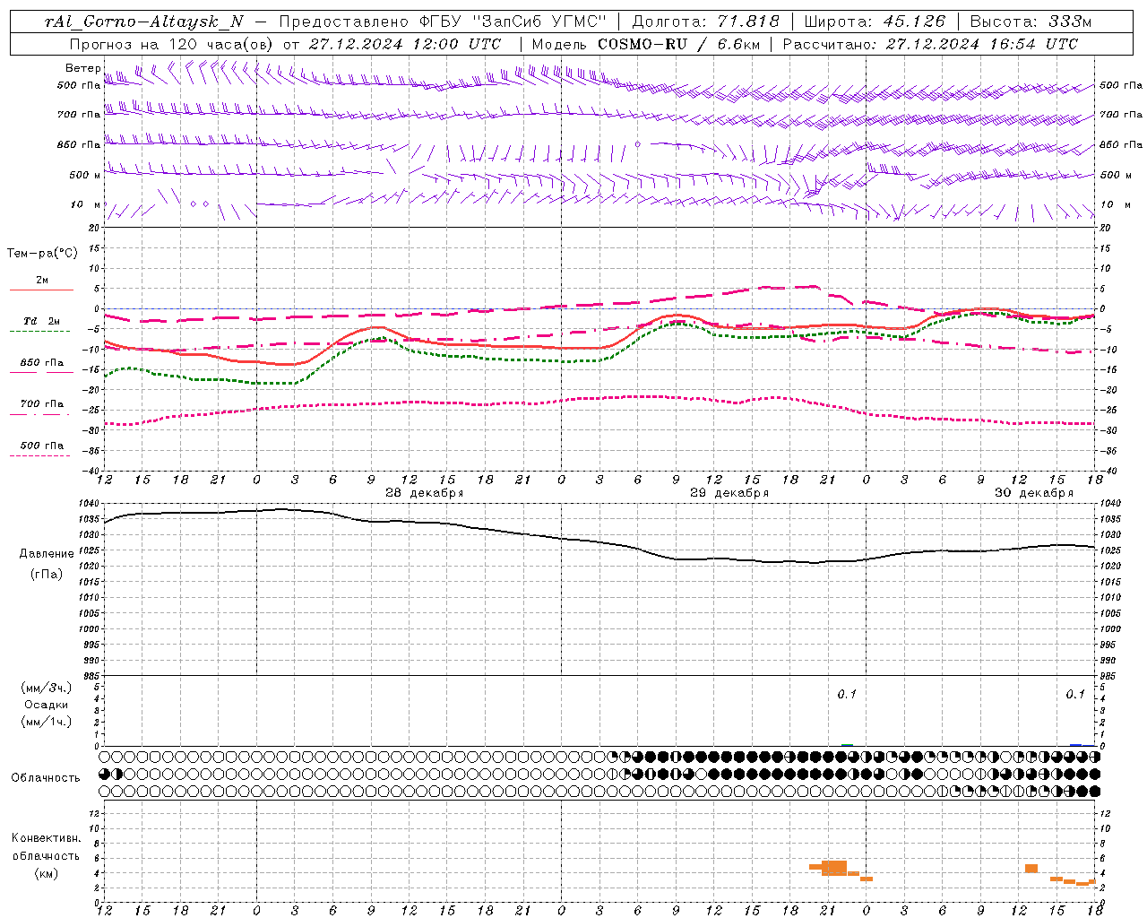Click the 2м legend entry

click(x=42, y=281)
